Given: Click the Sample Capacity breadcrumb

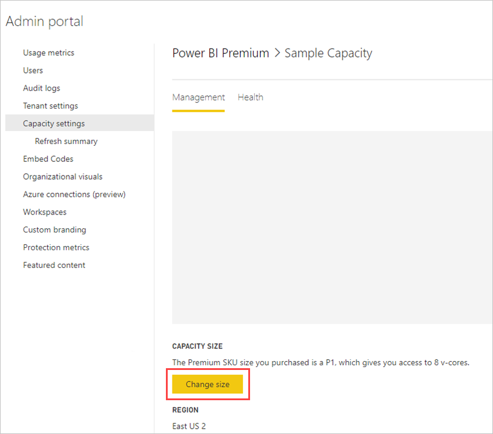Looking at the screenshot, I should click(x=328, y=53).
